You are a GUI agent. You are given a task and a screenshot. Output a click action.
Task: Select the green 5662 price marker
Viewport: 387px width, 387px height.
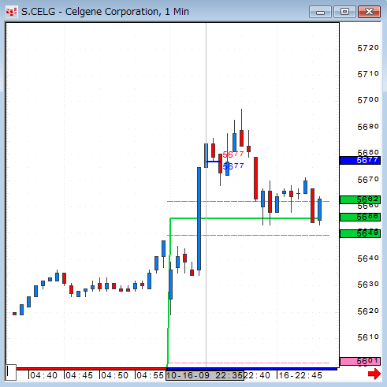coord(360,199)
